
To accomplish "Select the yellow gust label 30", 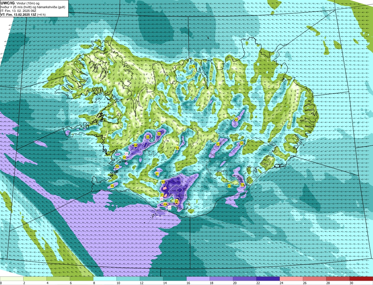I will click(x=124, y=157).
